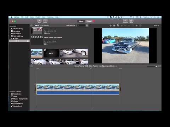Screen dimensions: 170x127
Task: Click the Import media toolbar button
Action: point(45,21)
